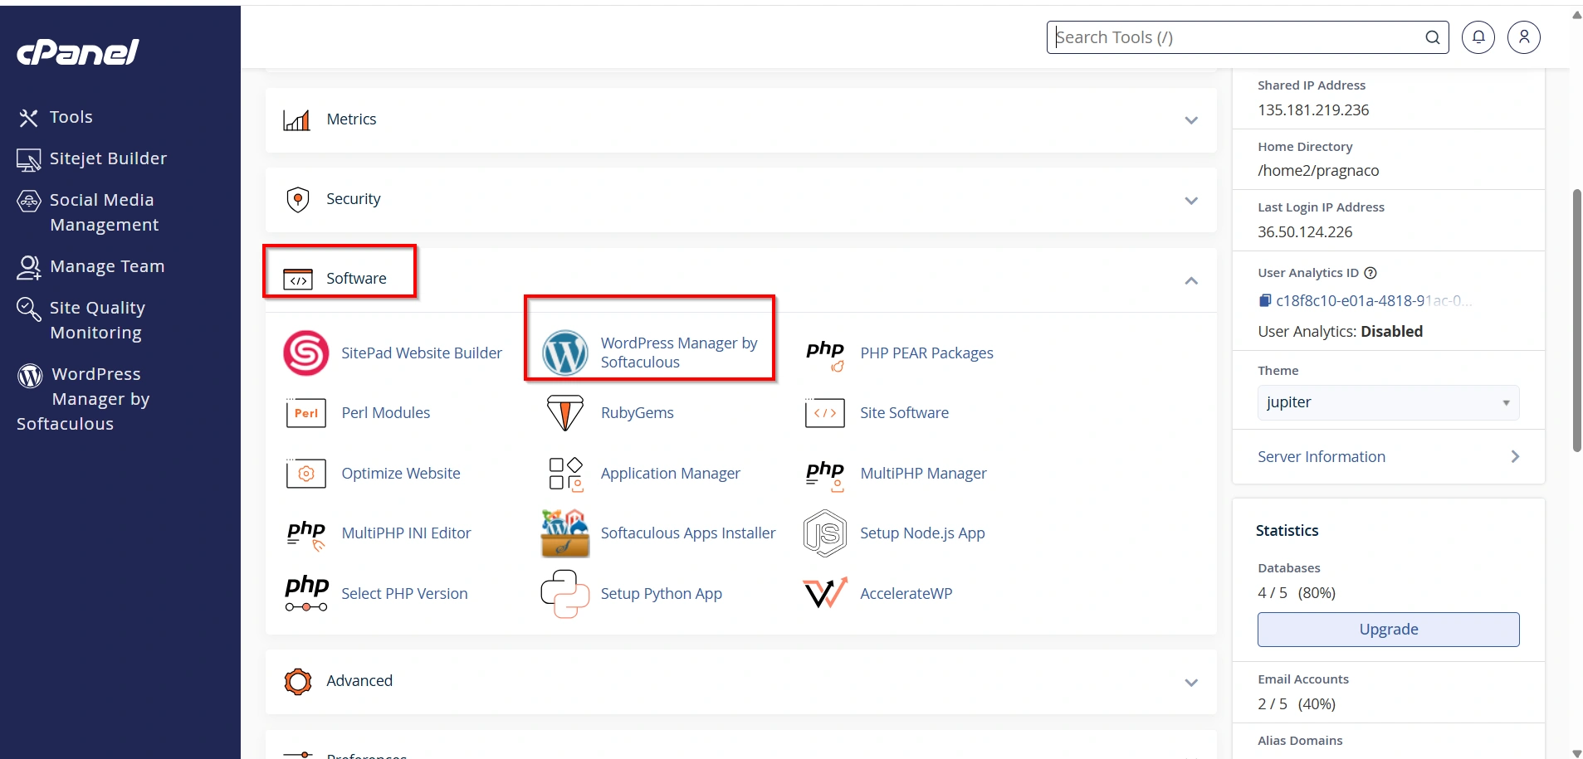Image resolution: width=1583 pixels, height=759 pixels.
Task: Click the Metrics section header text
Action: coord(351,119)
